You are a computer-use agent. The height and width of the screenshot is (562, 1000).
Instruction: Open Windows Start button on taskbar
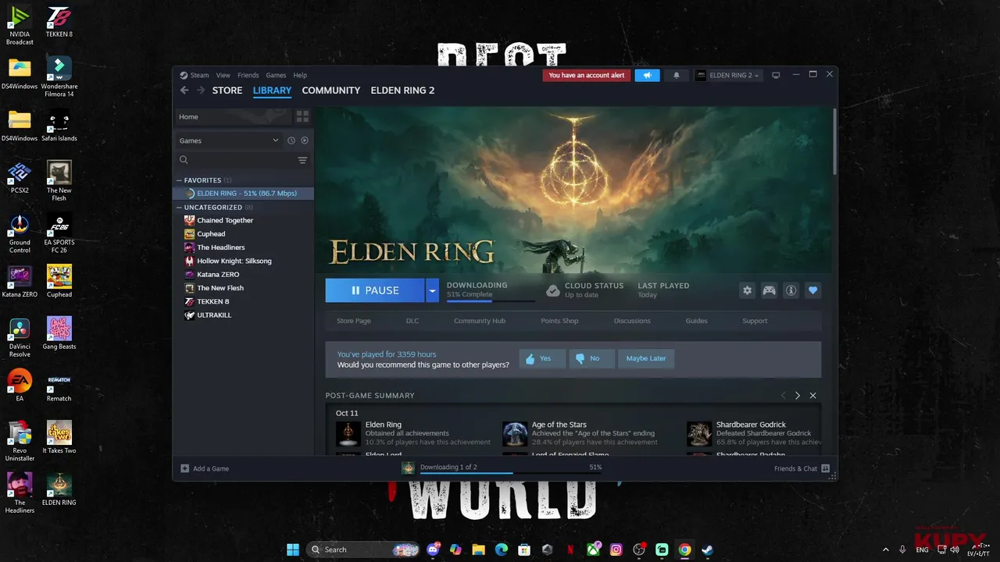pos(293,550)
